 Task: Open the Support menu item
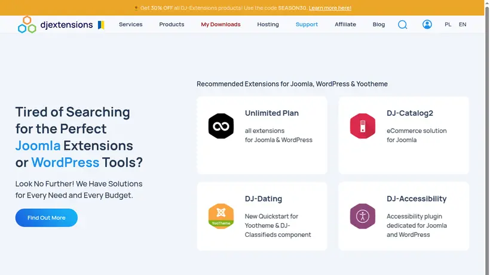(307, 24)
